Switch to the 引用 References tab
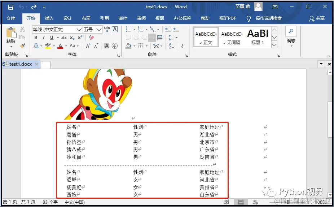Image resolution: width=334 pixels, height=207 pixels. [x=105, y=18]
